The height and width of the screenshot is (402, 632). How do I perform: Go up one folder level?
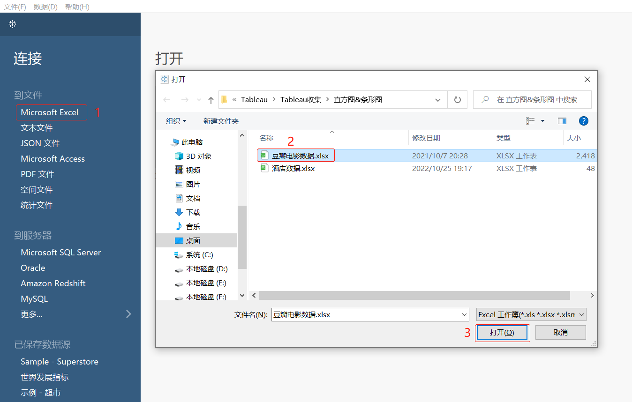click(211, 100)
